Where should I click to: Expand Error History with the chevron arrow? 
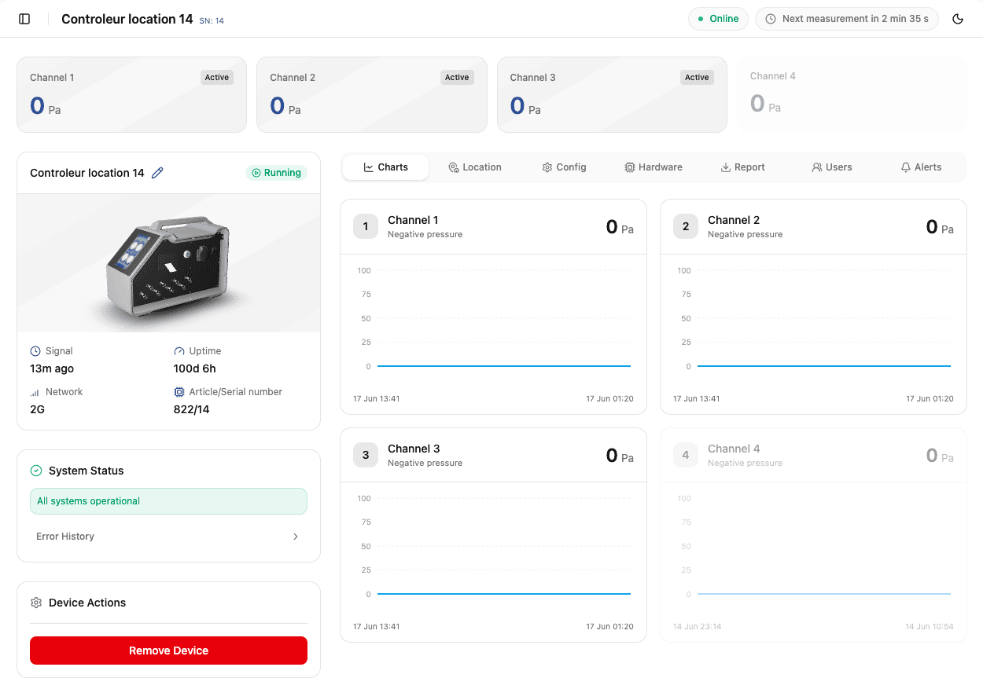point(296,537)
